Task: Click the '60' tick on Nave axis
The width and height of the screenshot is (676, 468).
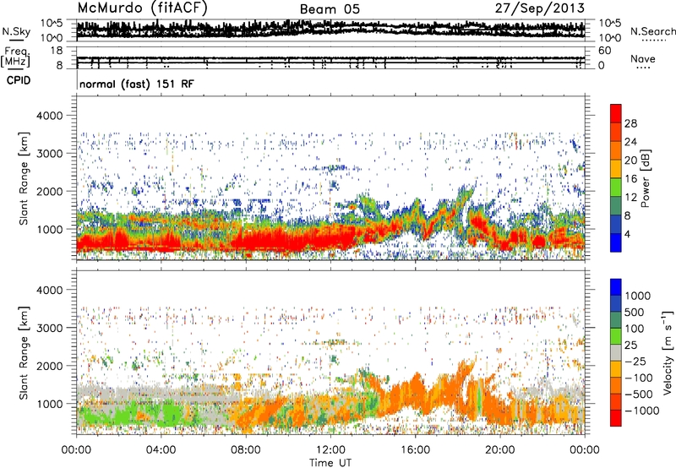Action: pos(605,51)
